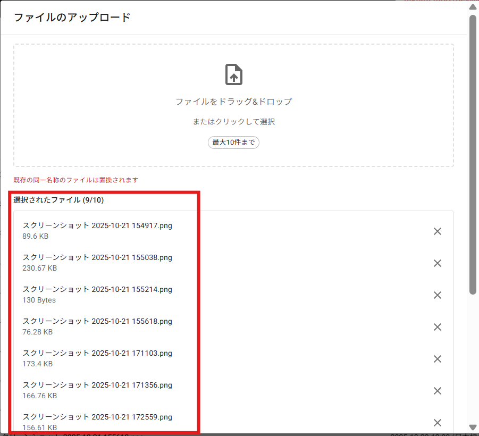Select file name スクリーンショット 2025-10-21 171356.png
Image resolution: width=479 pixels, height=436 pixels.
click(97, 385)
